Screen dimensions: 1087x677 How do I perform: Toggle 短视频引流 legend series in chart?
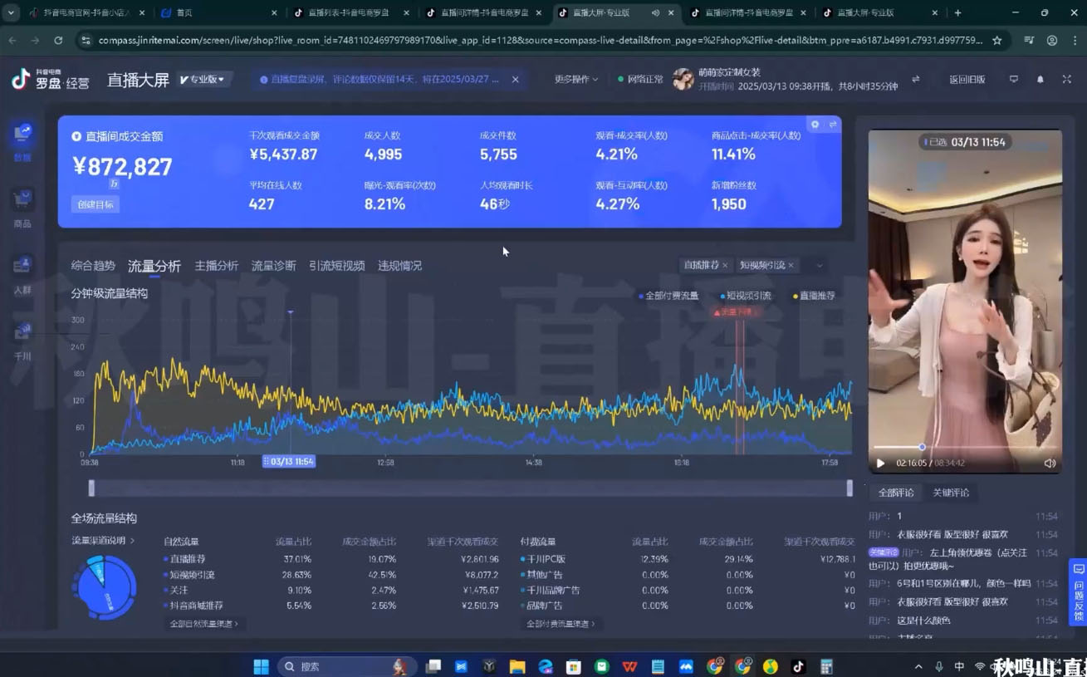(745, 296)
